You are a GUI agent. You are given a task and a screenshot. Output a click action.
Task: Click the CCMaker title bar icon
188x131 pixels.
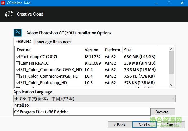(3, 3)
